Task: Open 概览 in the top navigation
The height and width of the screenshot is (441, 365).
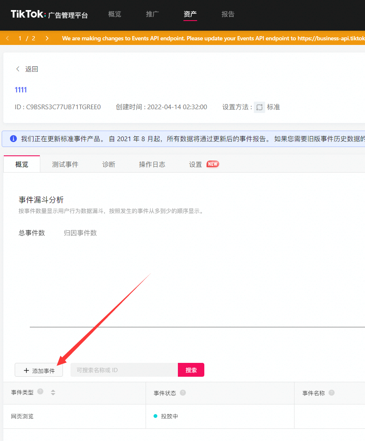Action: 115,14
